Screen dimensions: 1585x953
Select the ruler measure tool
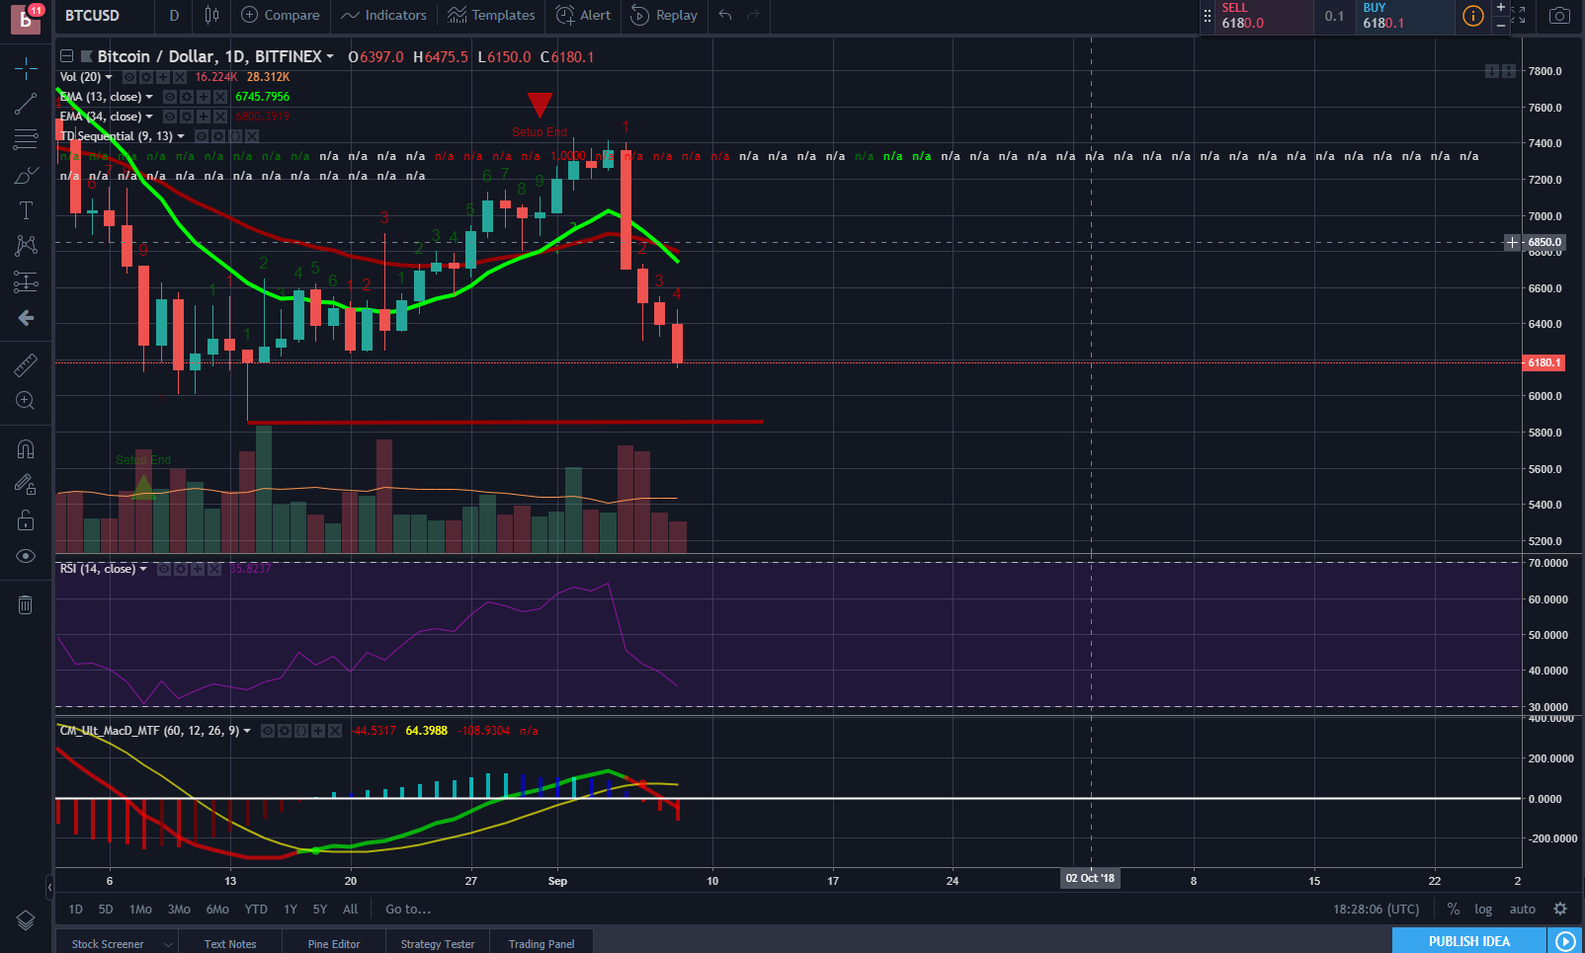26,365
